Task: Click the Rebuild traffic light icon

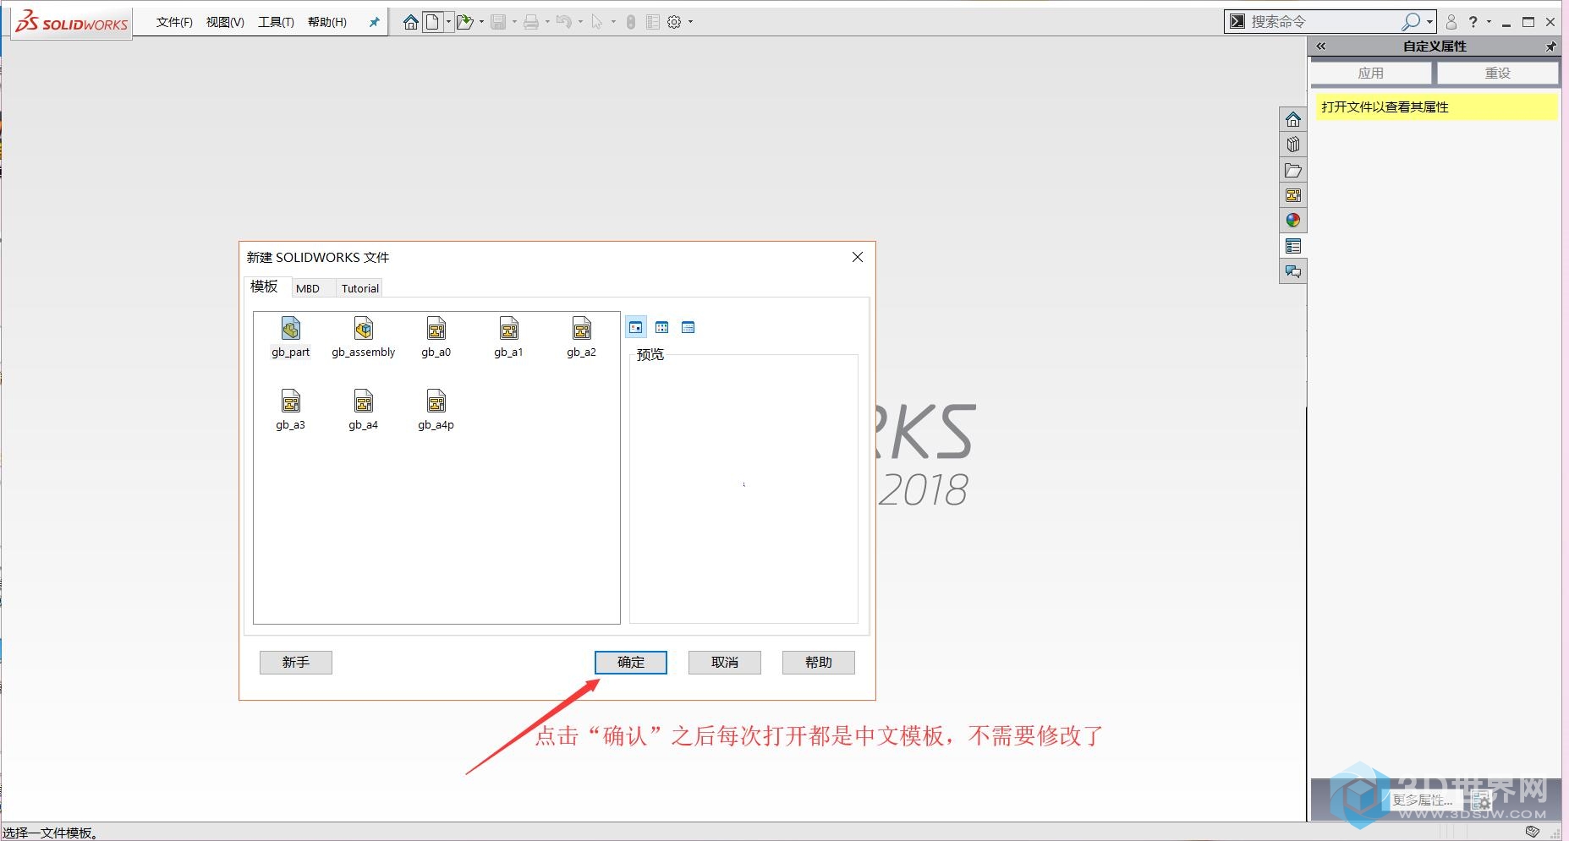Action: [630, 22]
